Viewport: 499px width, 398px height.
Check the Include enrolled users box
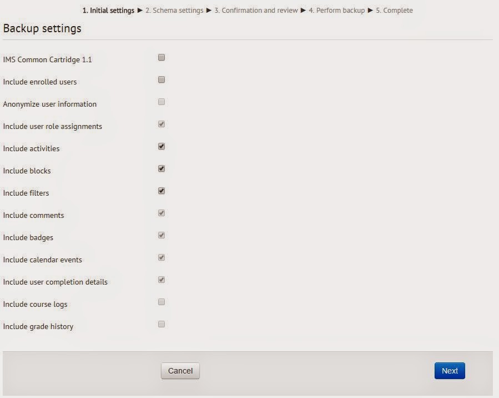[161, 79]
